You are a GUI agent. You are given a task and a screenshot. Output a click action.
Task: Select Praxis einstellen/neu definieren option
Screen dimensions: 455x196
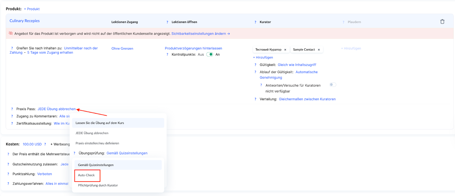97,143
